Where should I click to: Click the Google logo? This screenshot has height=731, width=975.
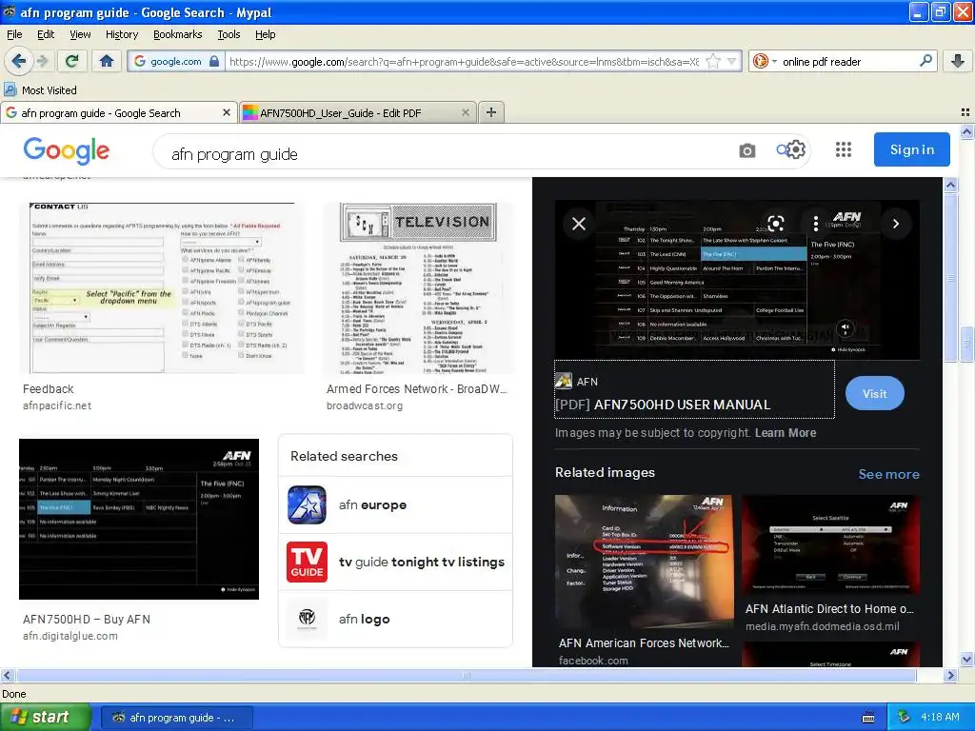(x=67, y=150)
